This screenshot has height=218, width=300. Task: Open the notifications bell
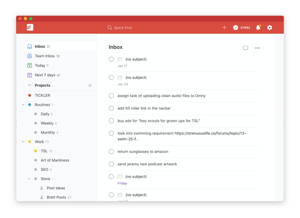pos(258,27)
